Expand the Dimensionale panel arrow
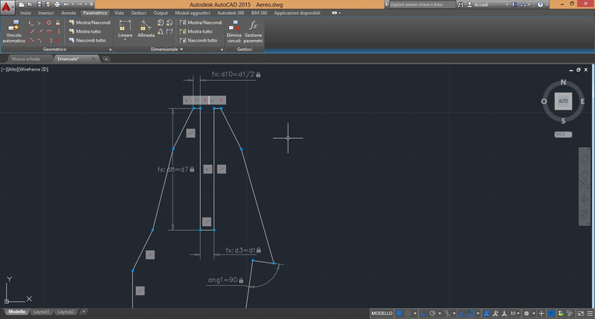Screen dimensions: 595x319 tap(181, 50)
